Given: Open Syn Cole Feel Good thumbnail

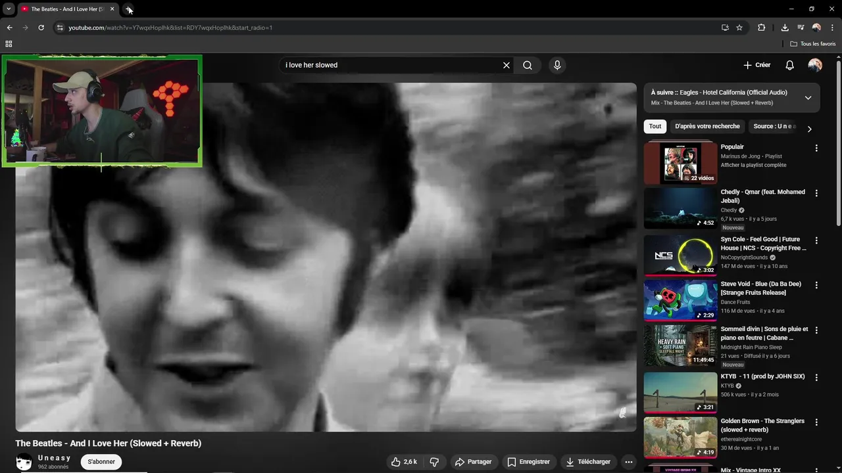Looking at the screenshot, I should pos(680,256).
